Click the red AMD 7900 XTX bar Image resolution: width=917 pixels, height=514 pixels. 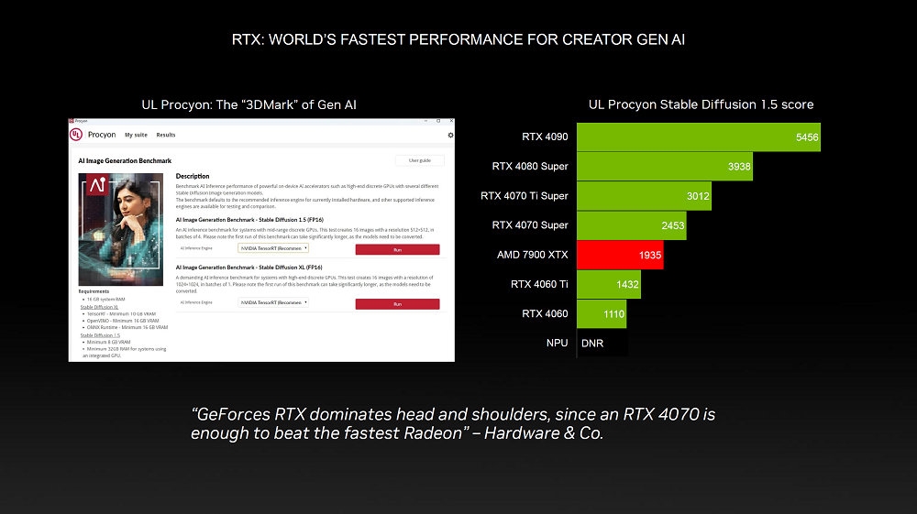(620, 256)
